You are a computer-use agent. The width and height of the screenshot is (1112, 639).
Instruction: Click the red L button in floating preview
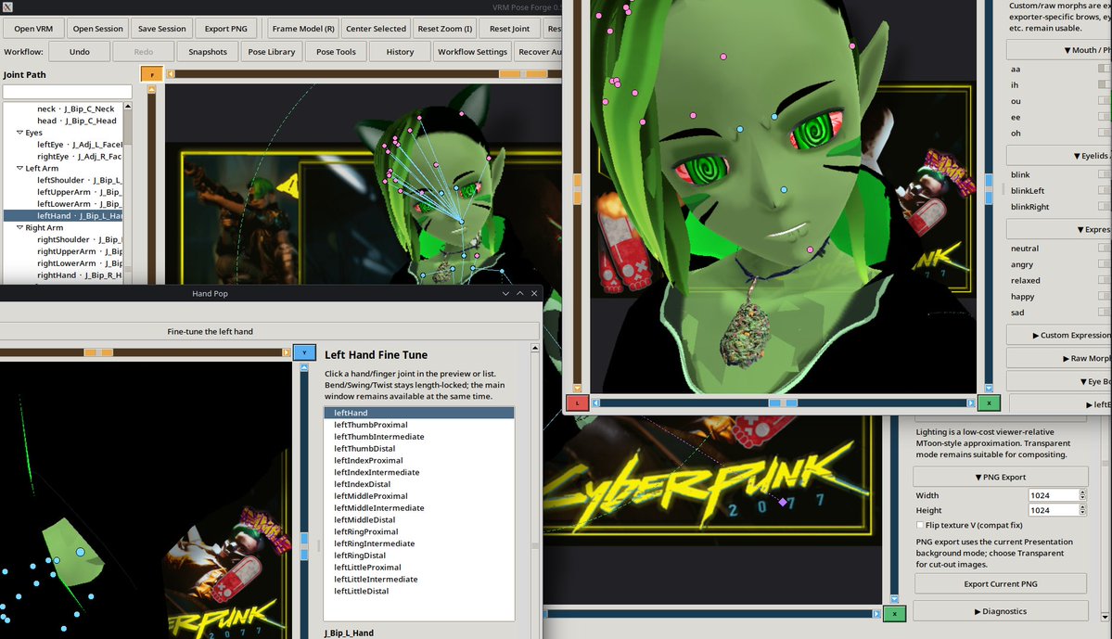(577, 403)
